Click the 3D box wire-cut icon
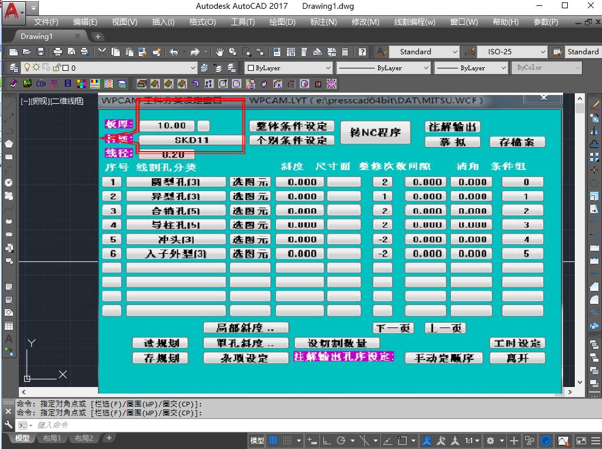Image resolution: width=602 pixels, height=449 pixels. point(141,84)
